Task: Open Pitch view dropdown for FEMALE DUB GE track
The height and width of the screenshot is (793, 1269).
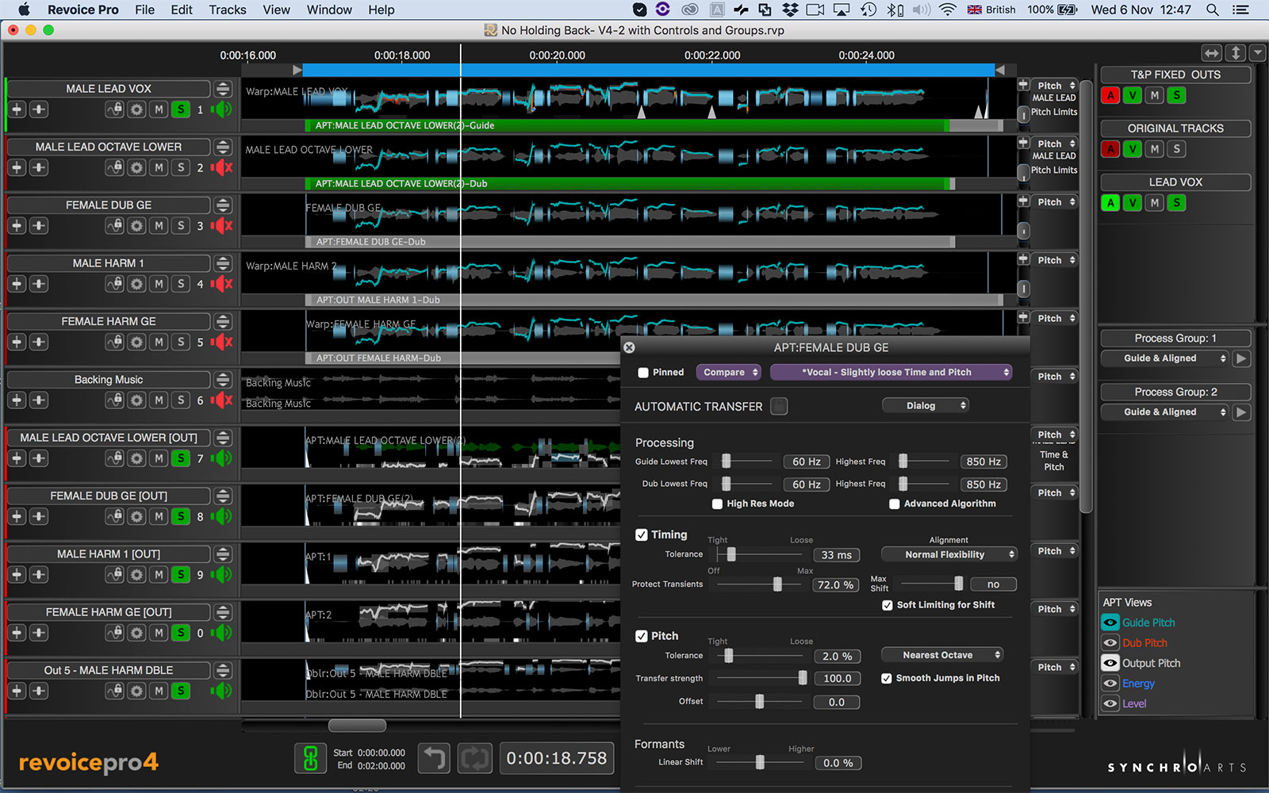Action: point(1056,202)
